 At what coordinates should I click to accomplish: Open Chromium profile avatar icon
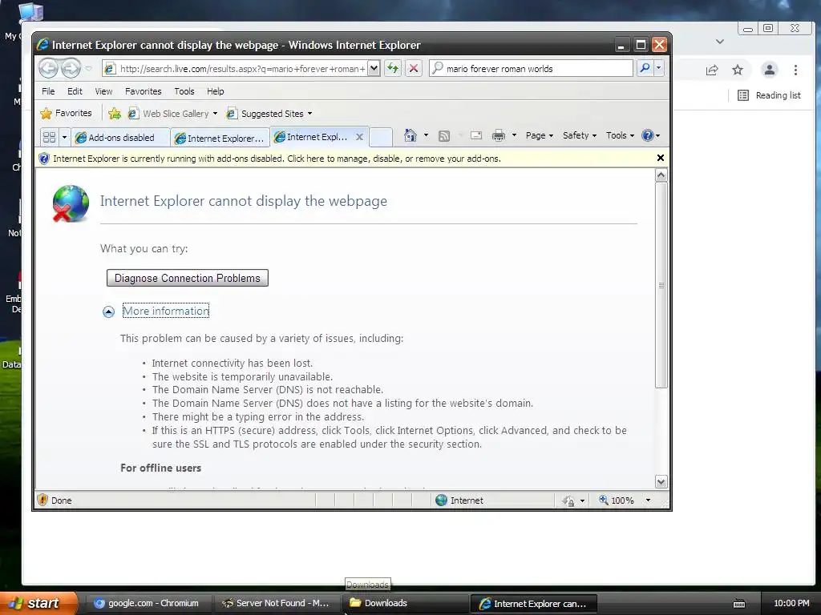click(x=769, y=70)
